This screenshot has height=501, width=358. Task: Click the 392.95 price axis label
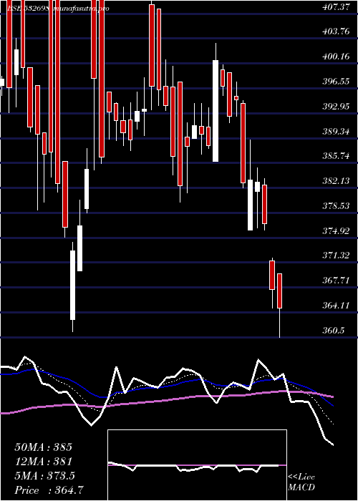click(337, 107)
